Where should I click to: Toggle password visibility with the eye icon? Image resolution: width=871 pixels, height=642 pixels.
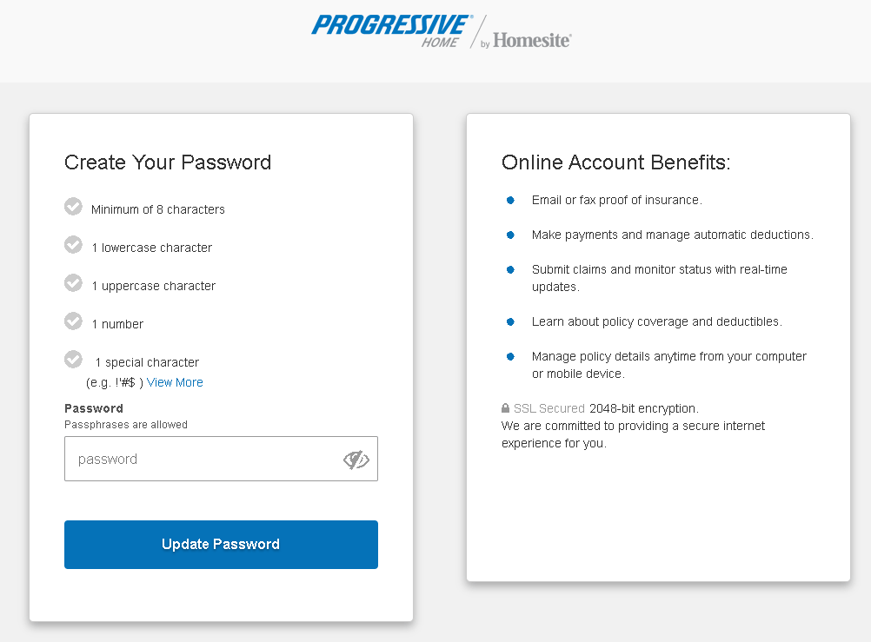click(x=356, y=459)
